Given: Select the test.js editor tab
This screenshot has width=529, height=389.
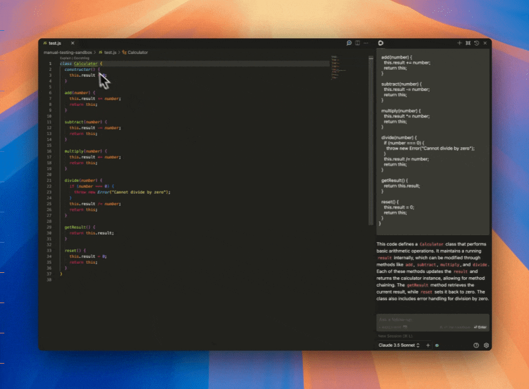Looking at the screenshot, I should point(54,43).
